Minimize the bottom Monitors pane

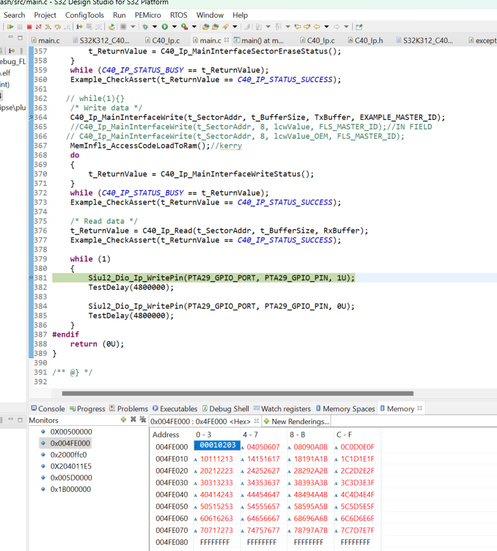point(10,419)
